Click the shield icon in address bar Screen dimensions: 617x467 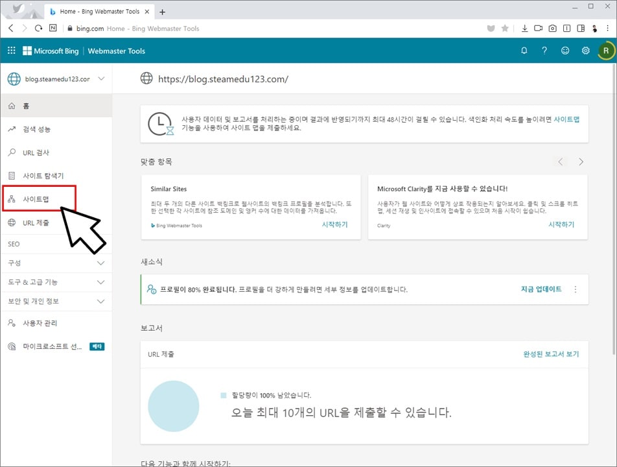point(491,28)
